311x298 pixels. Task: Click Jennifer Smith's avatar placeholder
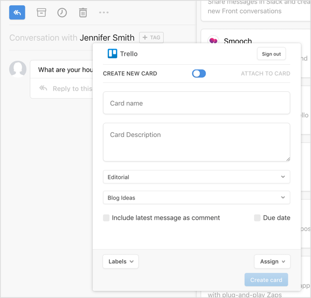point(18,69)
